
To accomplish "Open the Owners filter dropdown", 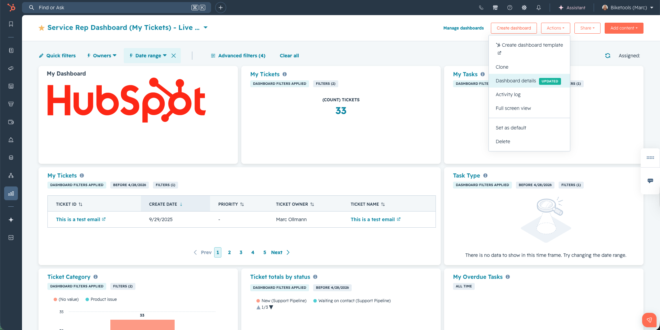I will (102, 56).
